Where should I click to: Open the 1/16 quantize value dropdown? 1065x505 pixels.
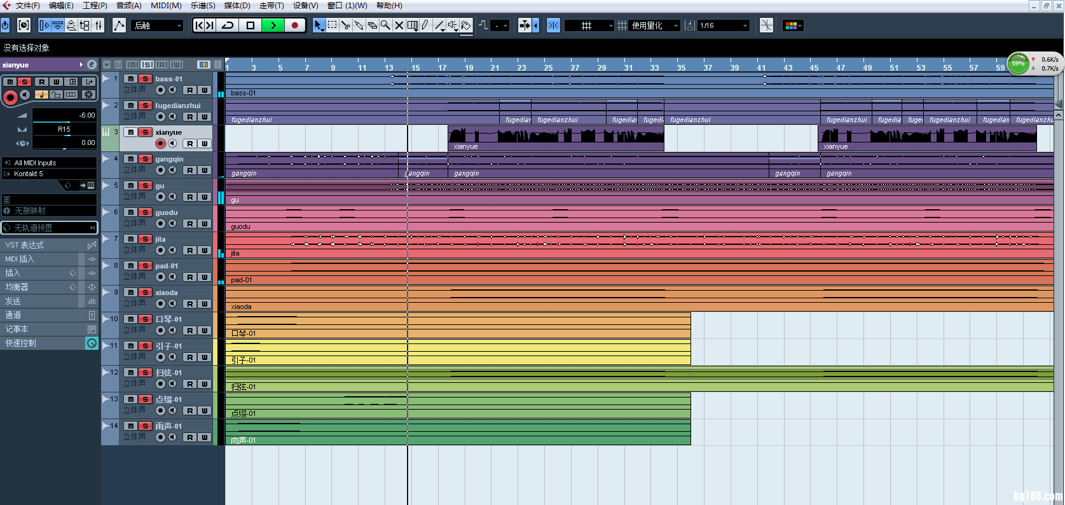click(x=724, y=25)
